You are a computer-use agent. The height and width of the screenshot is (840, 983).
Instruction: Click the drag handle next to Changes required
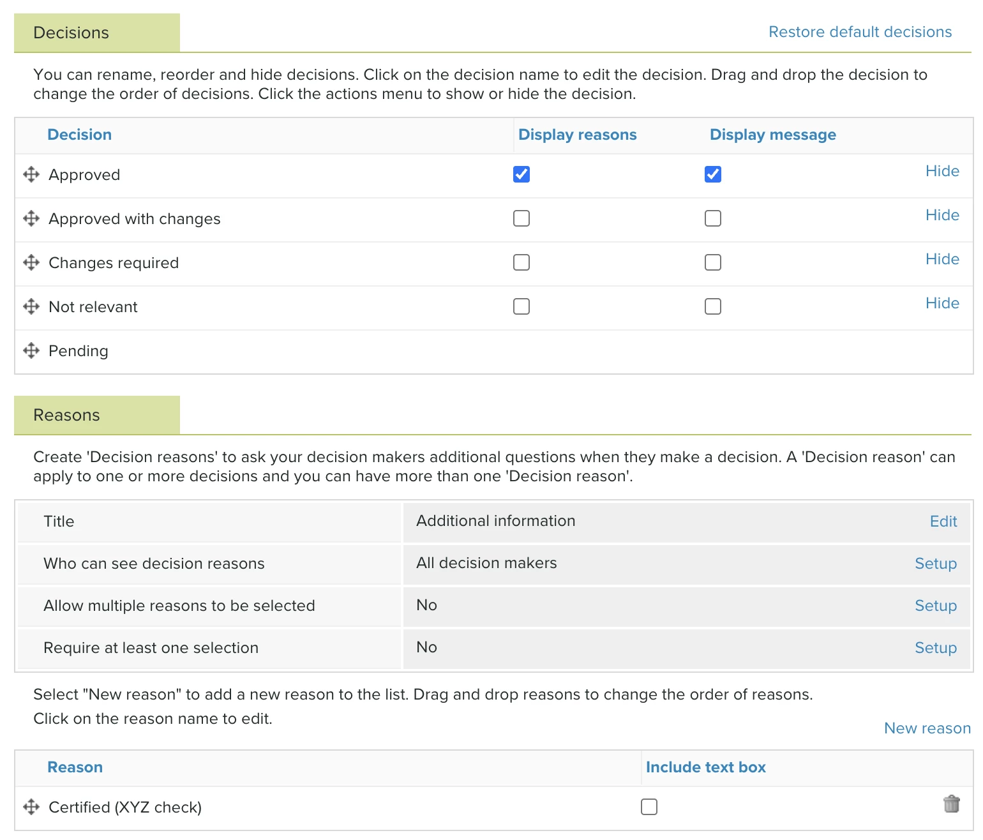31,262
